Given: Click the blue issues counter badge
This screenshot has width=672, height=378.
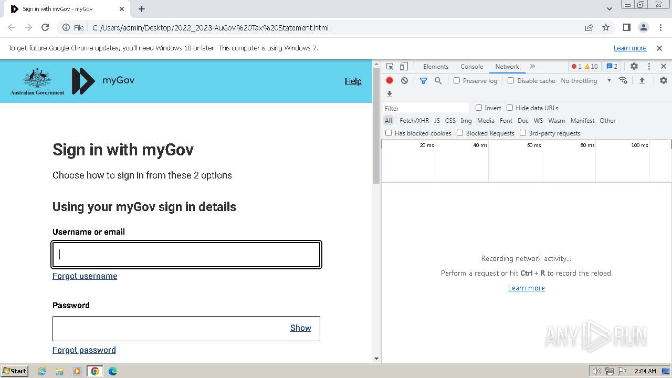Looking at the screenshot, I should [612, 67].
